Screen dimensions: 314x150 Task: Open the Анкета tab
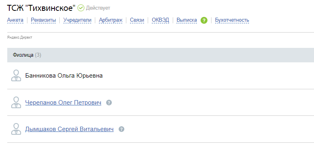click(15, 20)
